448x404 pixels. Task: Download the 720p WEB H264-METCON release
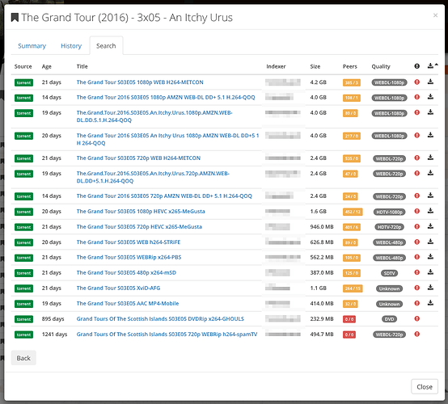430,158
